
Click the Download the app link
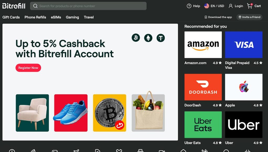point(218,17)
